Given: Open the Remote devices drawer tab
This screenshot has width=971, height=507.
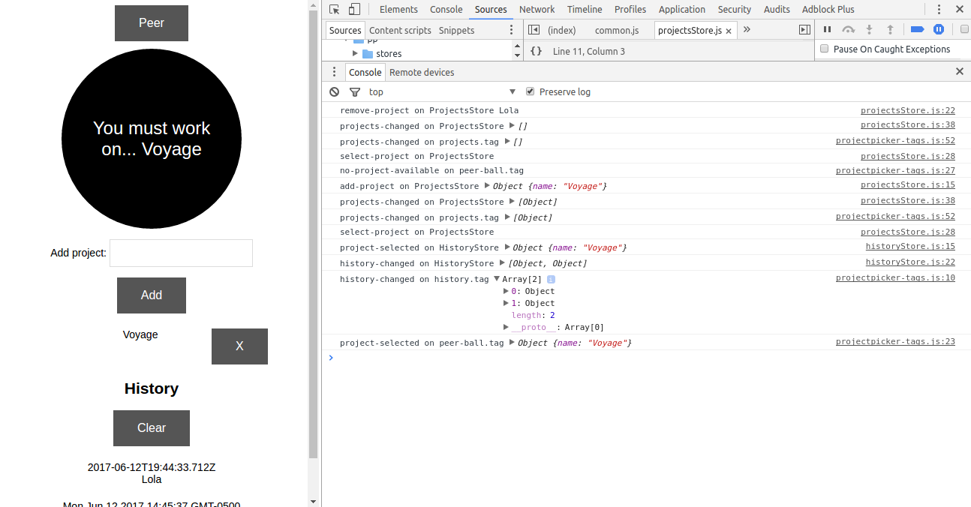Looking at the screenshot, I should [422, 72].
